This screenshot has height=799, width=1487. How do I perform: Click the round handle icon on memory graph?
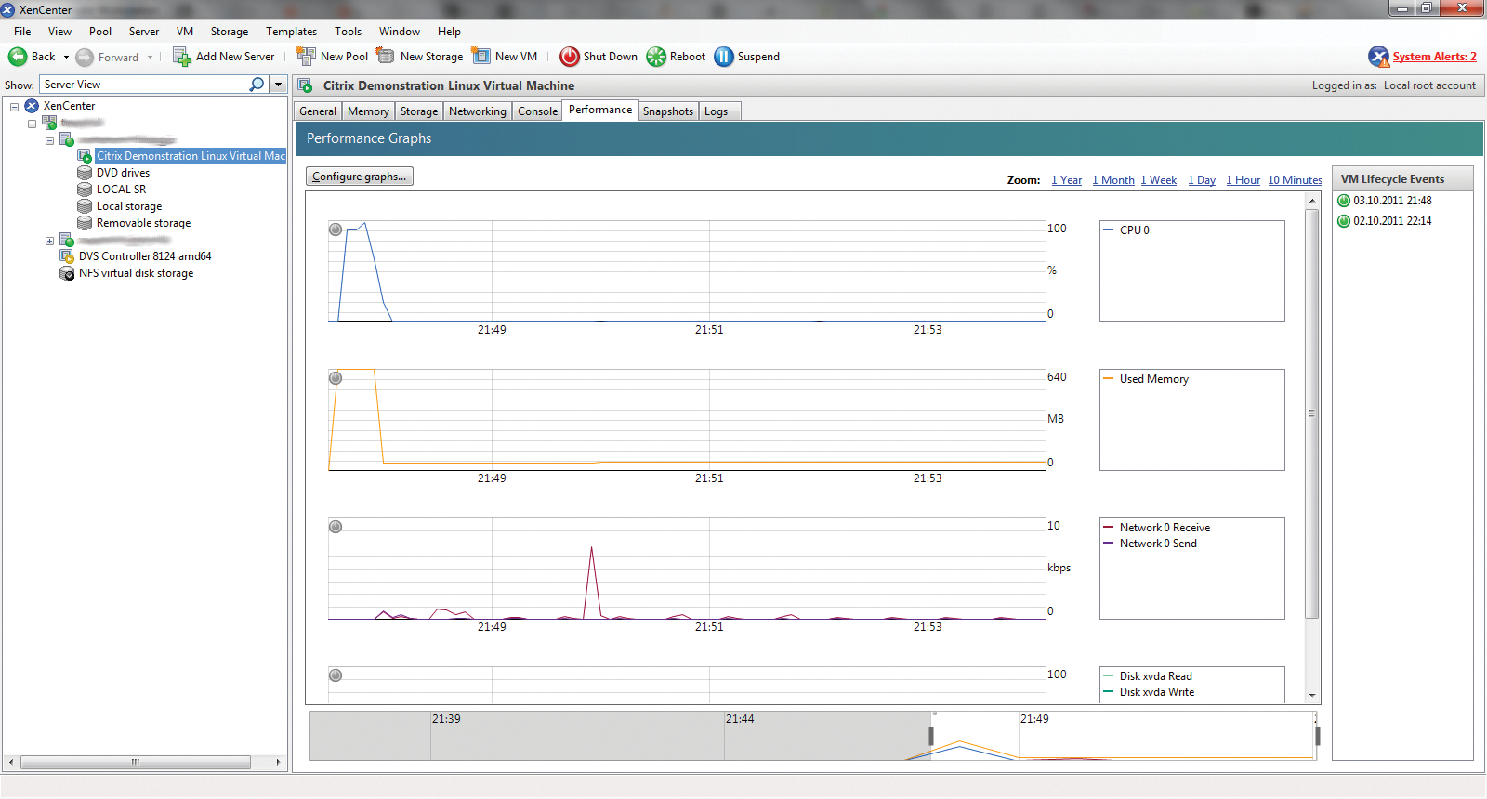coord(336,378)
